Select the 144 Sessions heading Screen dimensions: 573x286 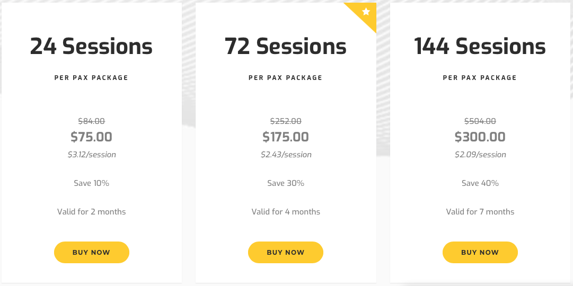pyautogui.click(x=480, y=47)
